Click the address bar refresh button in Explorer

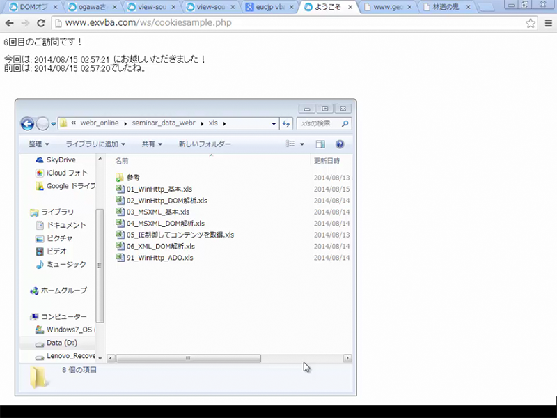[x=286, y=124]
